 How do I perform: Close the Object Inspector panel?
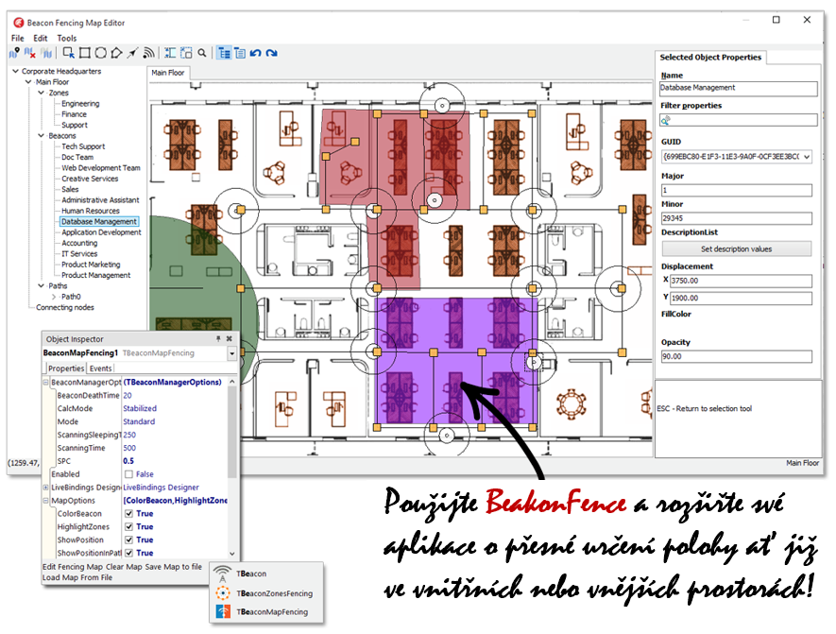230,338
